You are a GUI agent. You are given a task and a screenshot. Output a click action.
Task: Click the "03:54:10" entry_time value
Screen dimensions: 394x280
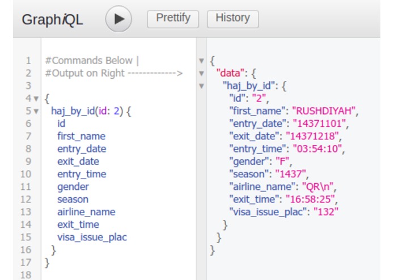pos(317,149)
